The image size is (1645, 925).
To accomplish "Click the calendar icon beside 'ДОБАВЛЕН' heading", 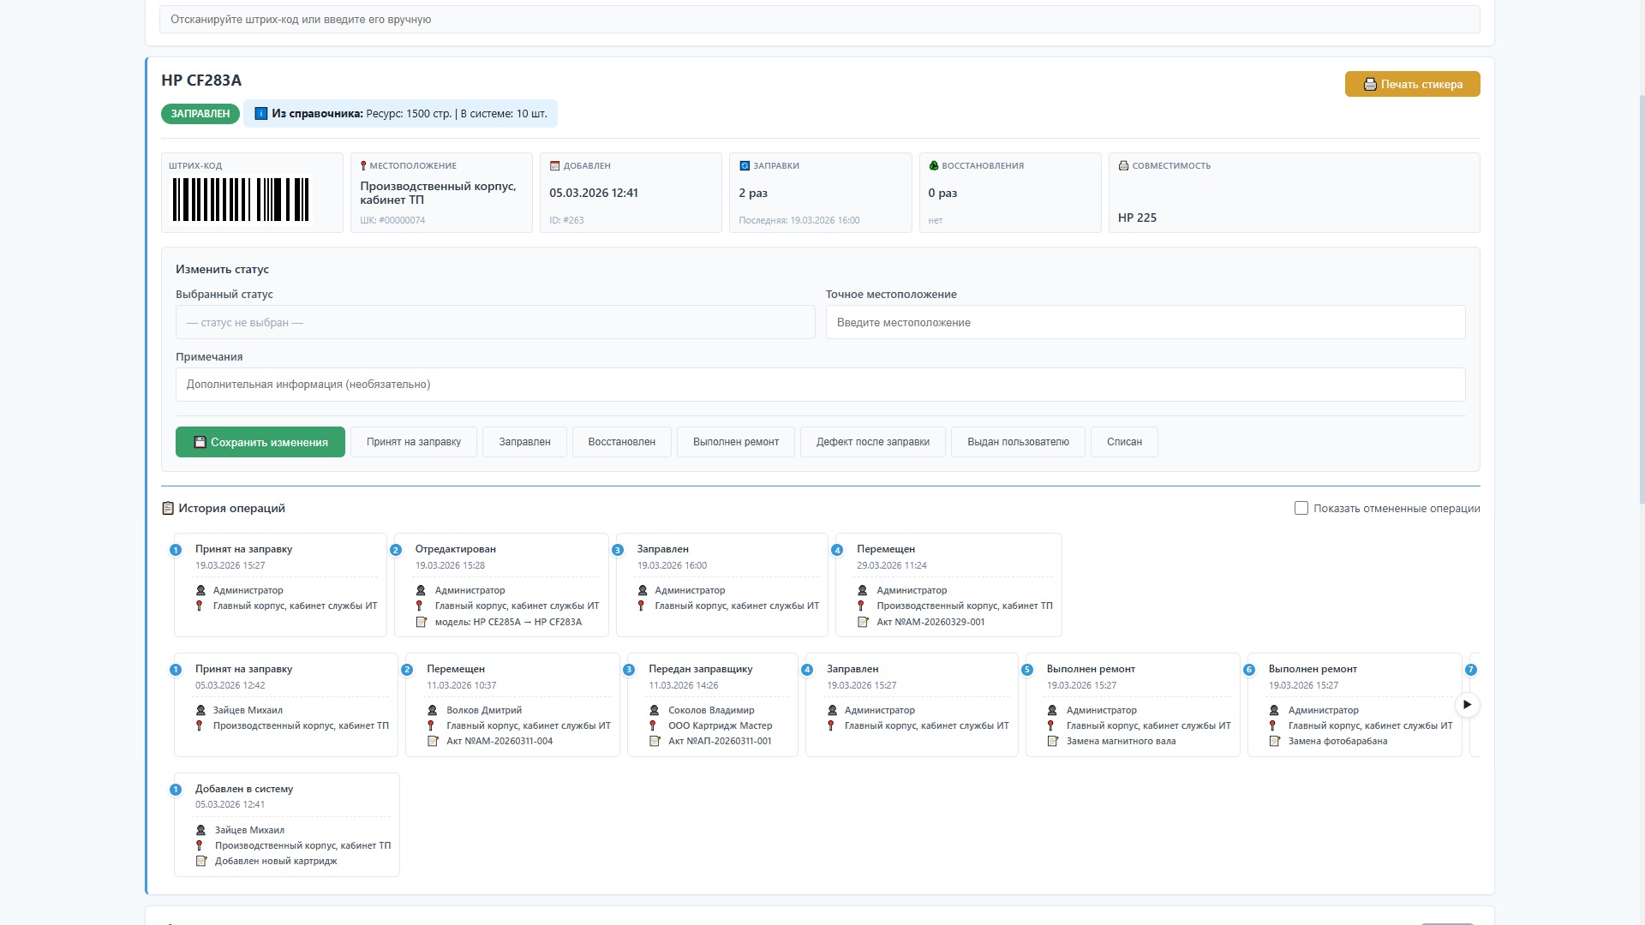I will click(554, 165).
